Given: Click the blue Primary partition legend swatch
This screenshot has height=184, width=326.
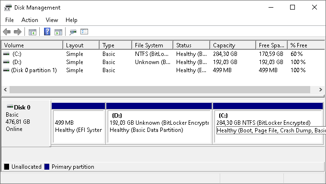Looking at the screenshot, I should (x=47, y=167).
